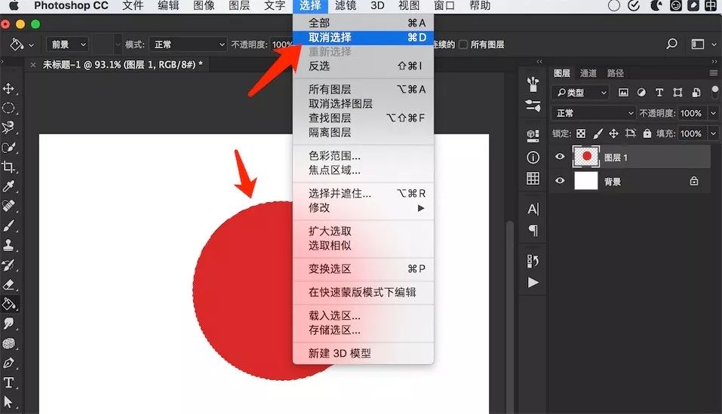Select the Move tool

click(8, 88)
